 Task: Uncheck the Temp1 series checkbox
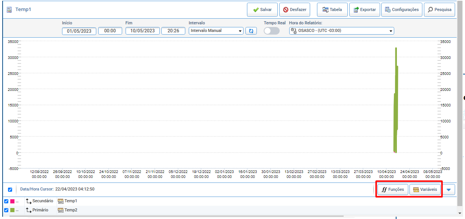click(6, 201)
